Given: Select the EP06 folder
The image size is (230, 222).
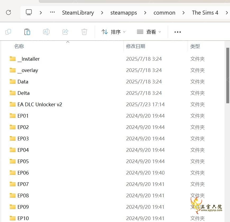Looking at the screenshot, I should (23, 173).
